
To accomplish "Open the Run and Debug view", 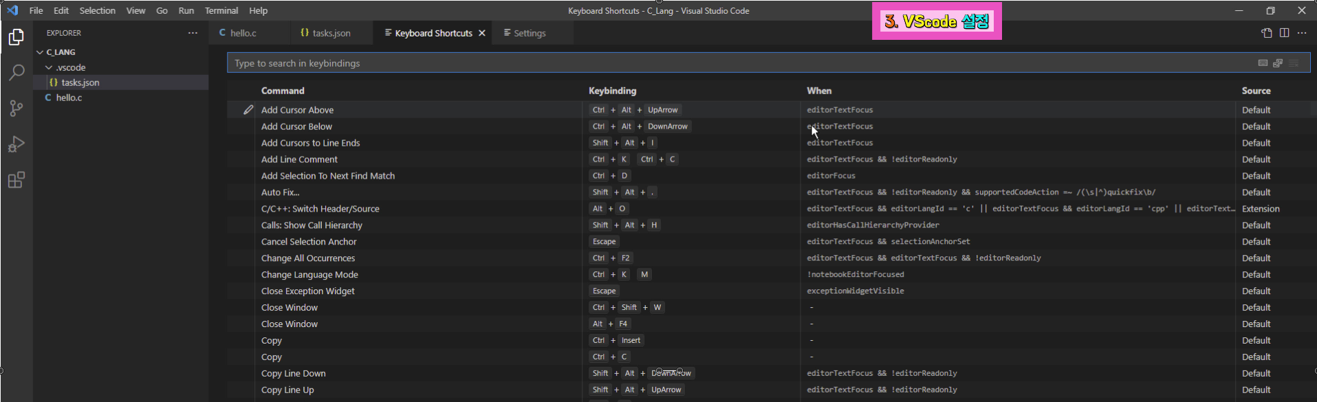I will [x=17, y=144].
